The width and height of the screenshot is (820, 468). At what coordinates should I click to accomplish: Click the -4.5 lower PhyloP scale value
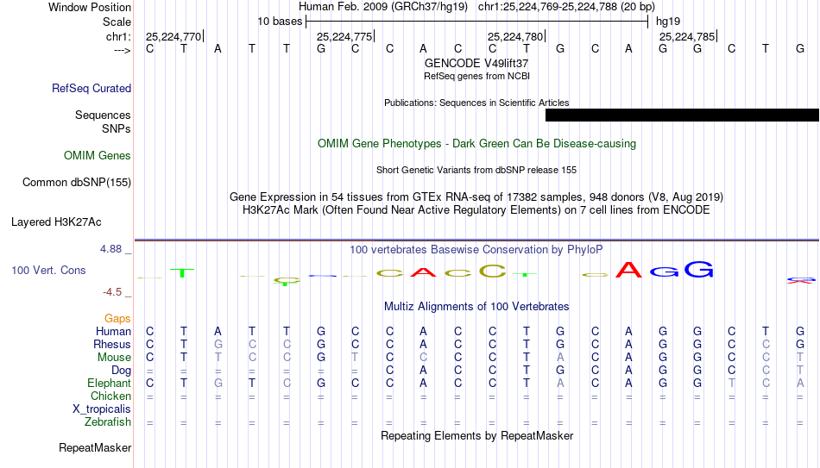(x=112, y=292)
